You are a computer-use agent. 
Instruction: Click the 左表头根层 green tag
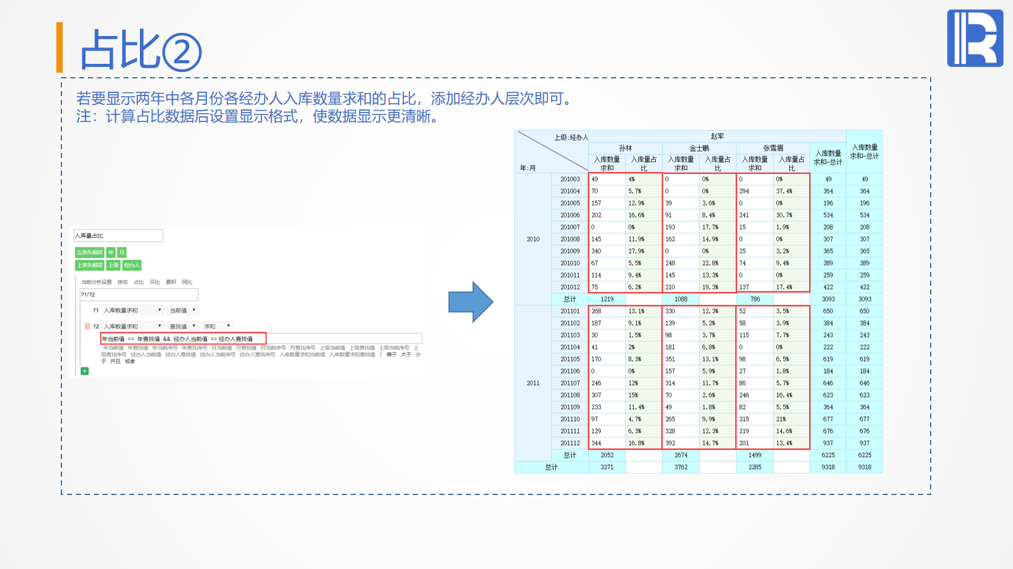click(x=90, y=253)
